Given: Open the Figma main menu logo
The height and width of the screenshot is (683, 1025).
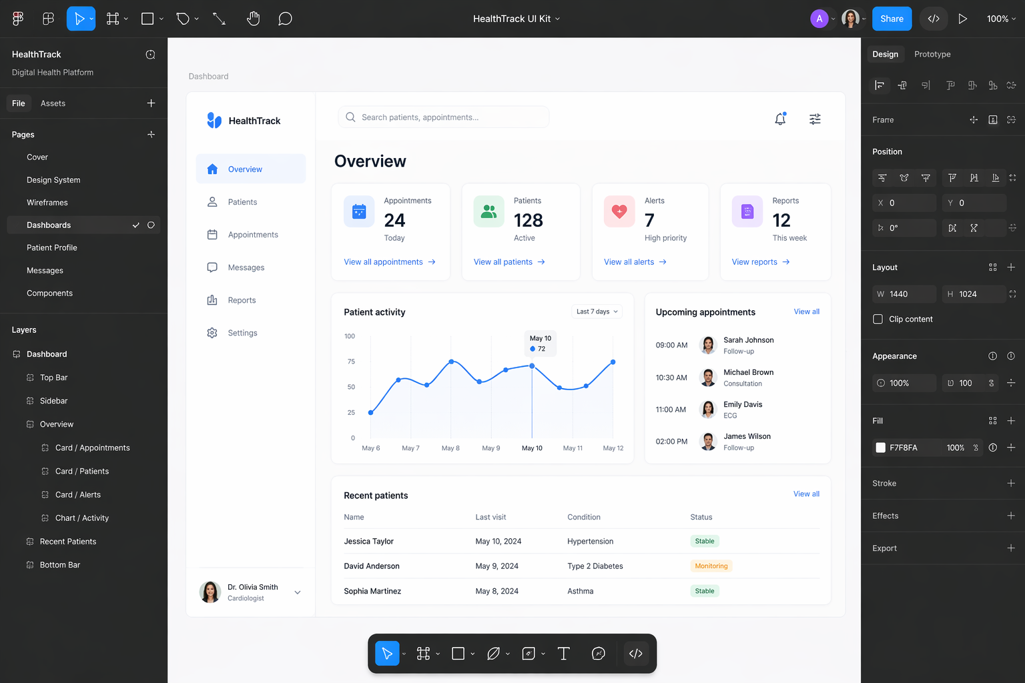Looking at the screenshot, I should click(x=18, y=19).
